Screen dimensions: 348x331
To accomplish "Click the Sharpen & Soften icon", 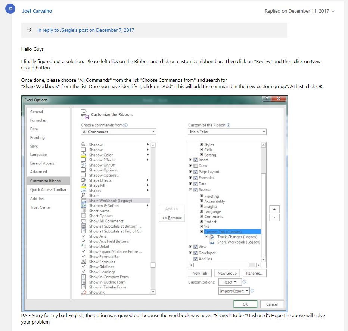I will click(x=83, y=205).
